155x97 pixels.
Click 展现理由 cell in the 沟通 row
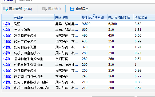66,24
